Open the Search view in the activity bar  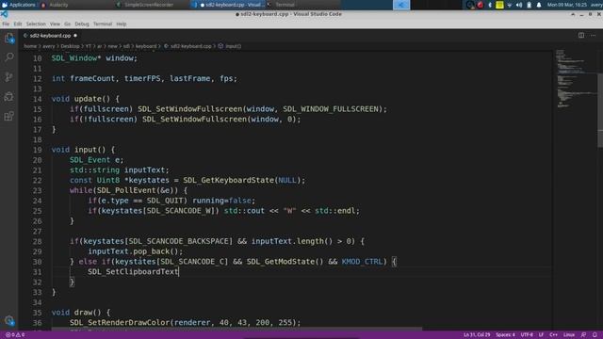tap(9, 57)
